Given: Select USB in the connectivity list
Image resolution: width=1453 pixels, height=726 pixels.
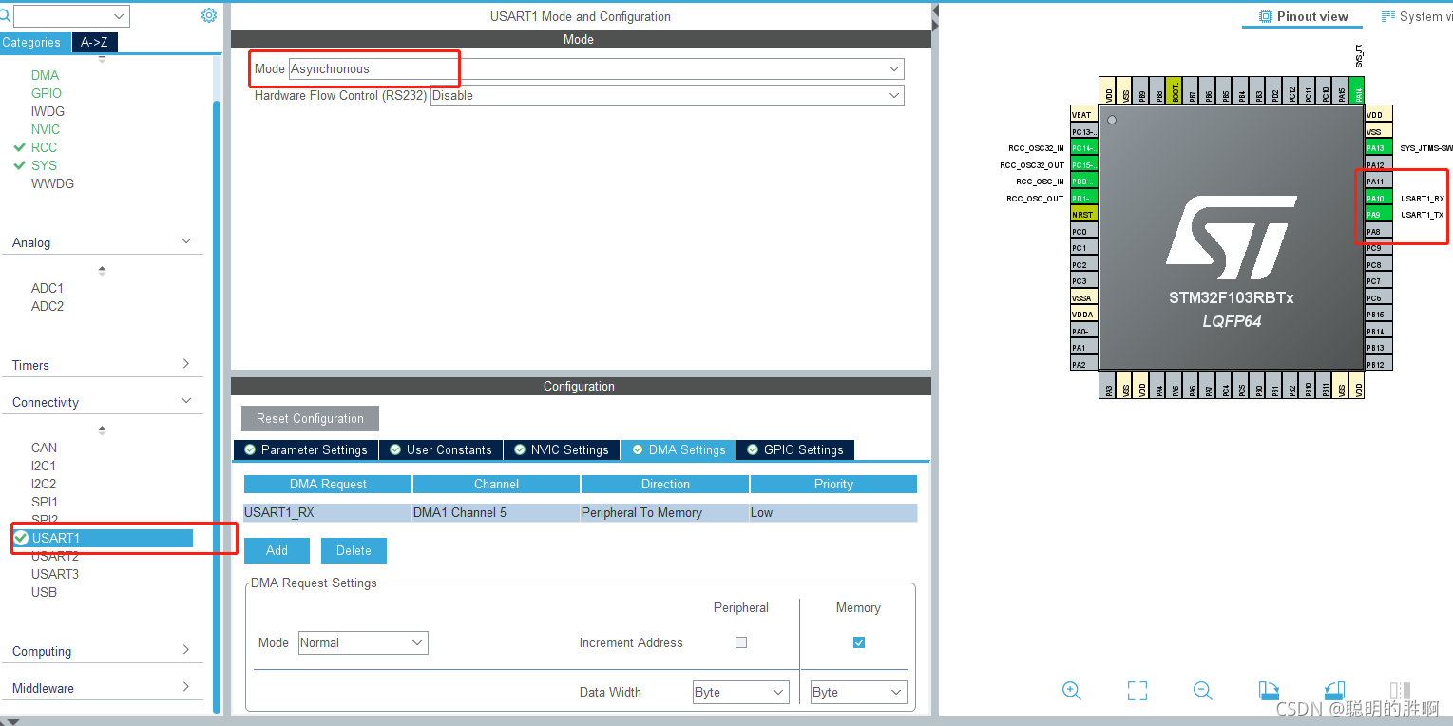Looking at the screenshot, I should [x=44, y=592].
